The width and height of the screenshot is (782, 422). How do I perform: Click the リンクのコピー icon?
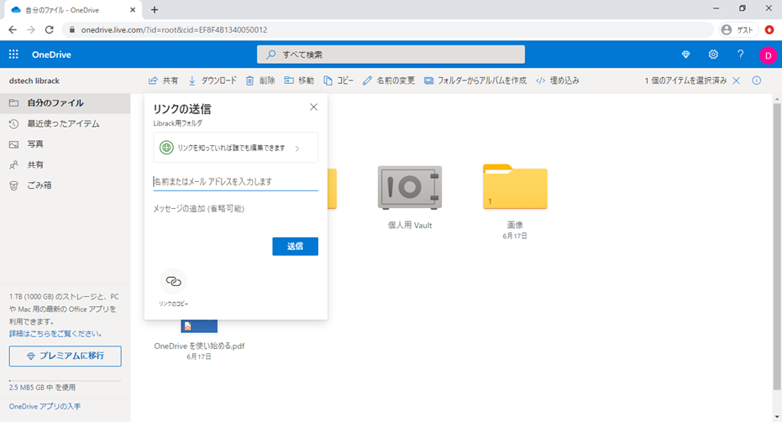click(x=174, y=282)
